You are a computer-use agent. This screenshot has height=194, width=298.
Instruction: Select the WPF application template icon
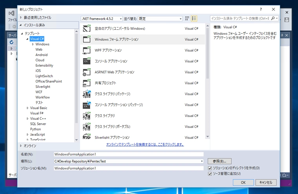click(x=87, y=50)
